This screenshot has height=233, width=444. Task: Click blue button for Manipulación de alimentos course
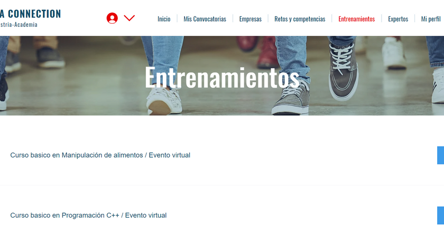pyautogui.click(x=441, y=155)
